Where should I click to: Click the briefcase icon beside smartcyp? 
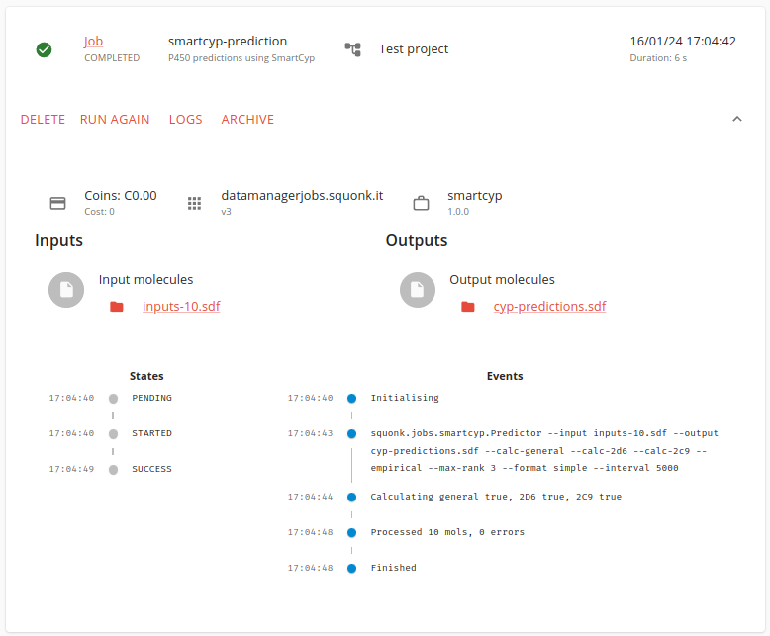coord(421,203)
